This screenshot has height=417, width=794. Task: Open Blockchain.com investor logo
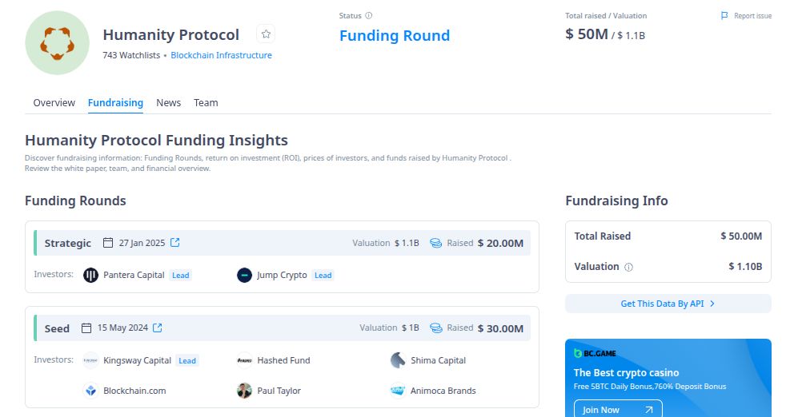[x=90, y=391]
